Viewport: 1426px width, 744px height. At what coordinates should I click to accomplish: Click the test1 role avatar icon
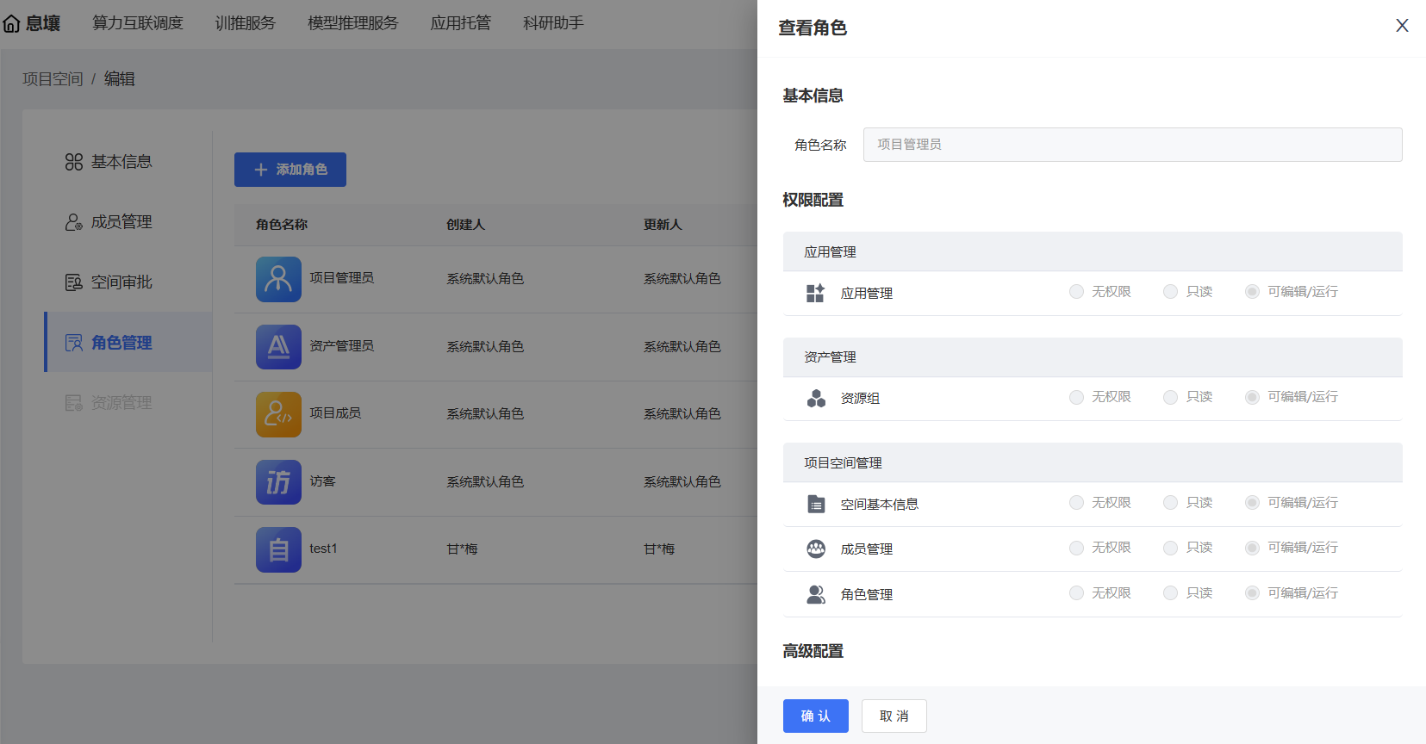[278, 549]
